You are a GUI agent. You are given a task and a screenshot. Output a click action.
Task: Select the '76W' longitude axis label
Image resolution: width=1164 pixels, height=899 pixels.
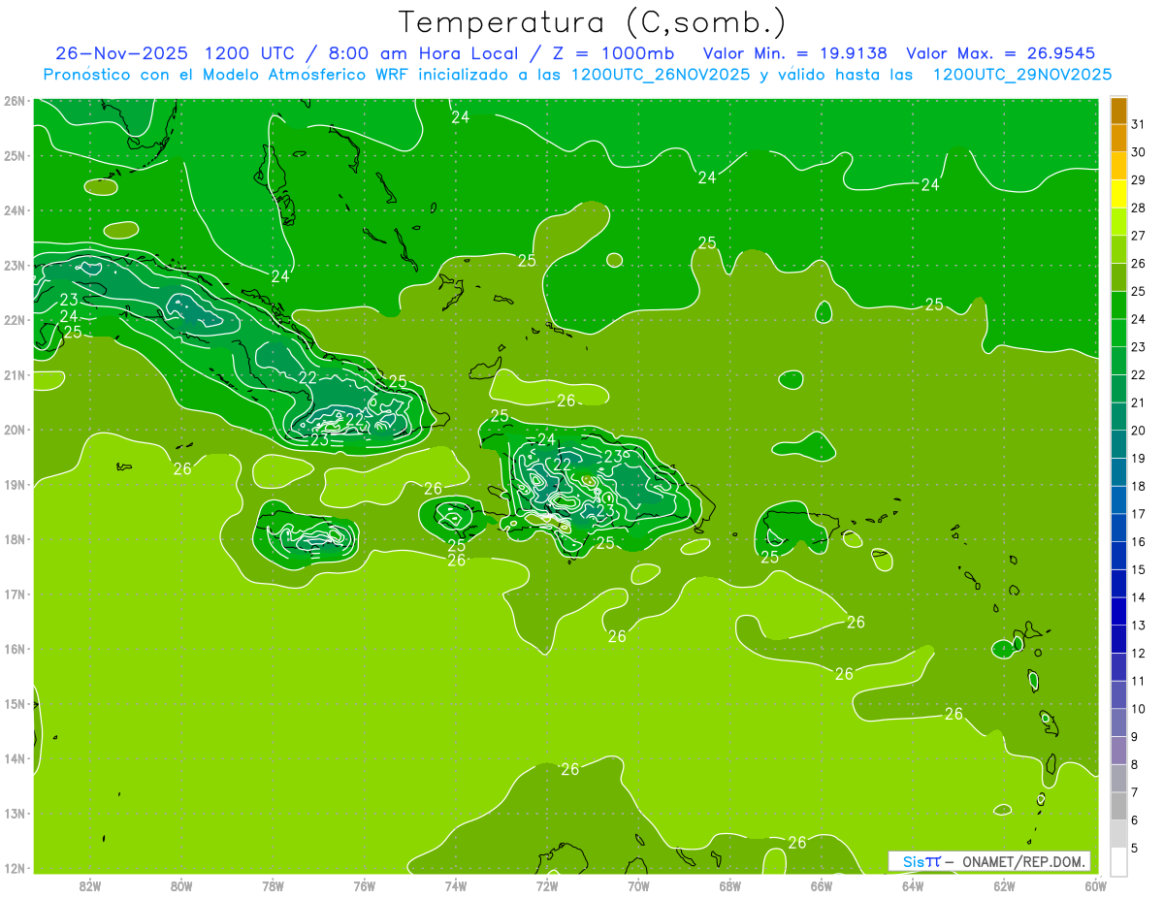365,885
